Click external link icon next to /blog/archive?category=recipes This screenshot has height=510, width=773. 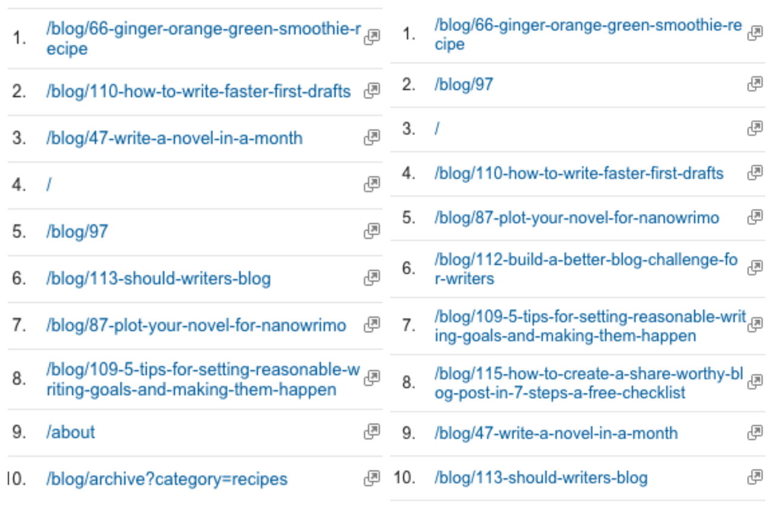[x=372, y=479]
